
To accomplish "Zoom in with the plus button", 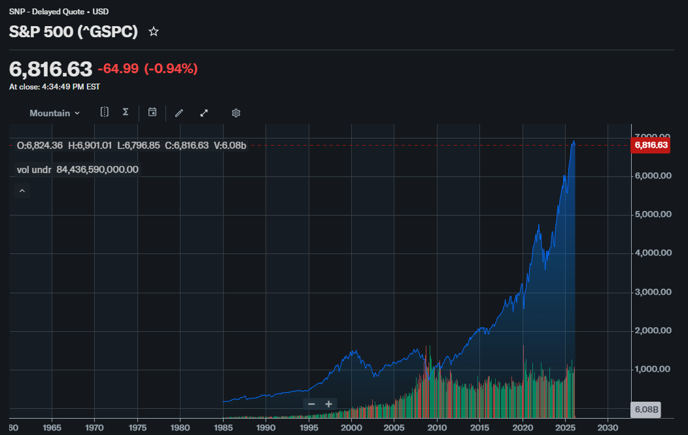I will click(329, 404).
